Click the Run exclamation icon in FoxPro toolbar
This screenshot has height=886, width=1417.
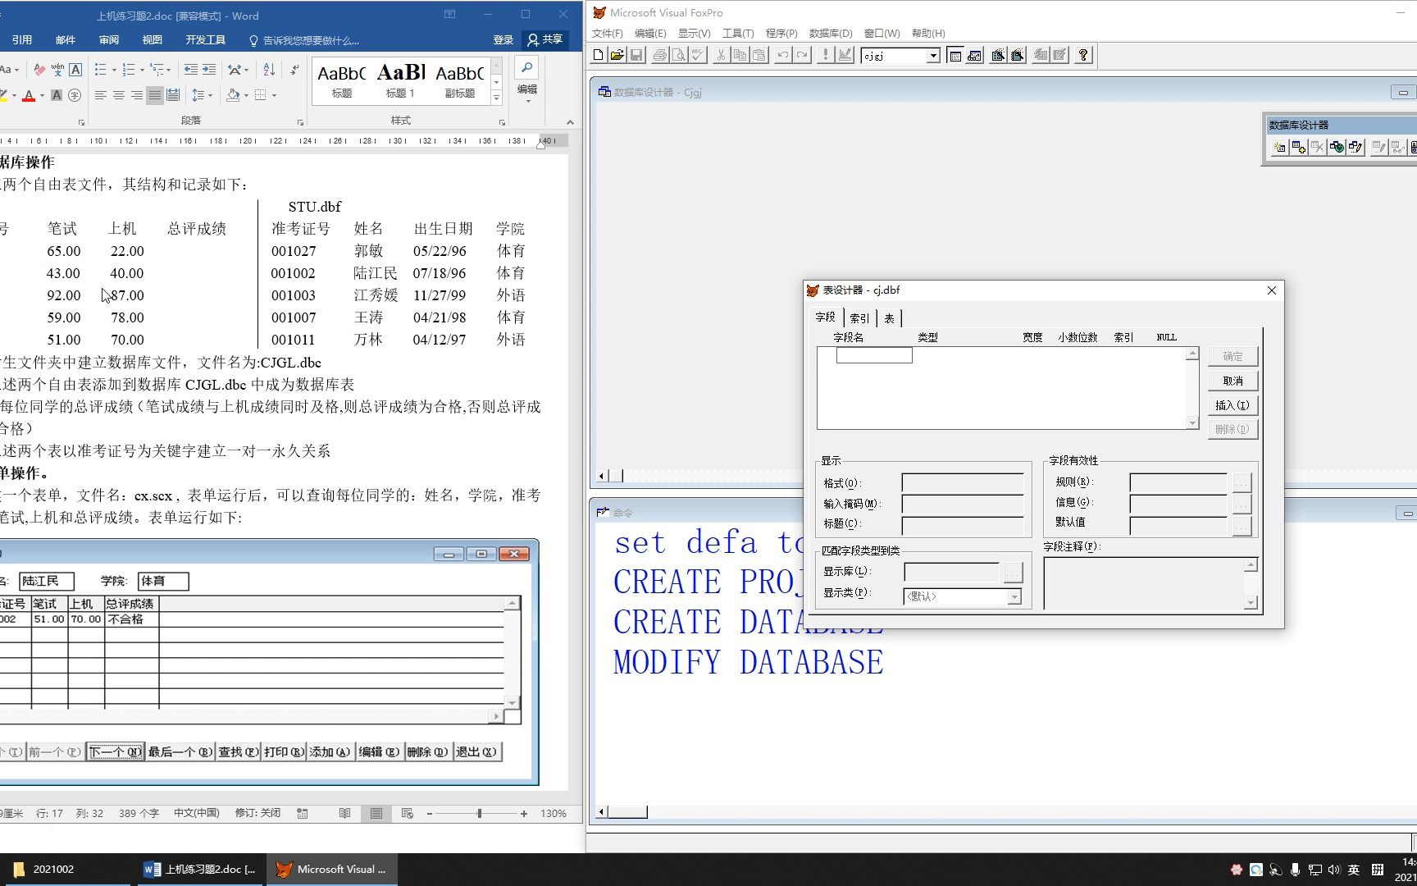coord(825,55)
